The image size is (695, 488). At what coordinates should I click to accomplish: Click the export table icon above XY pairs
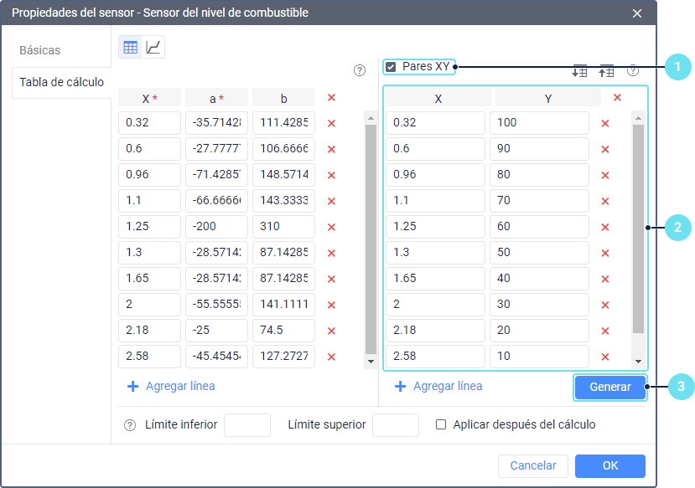coord(605,71)
